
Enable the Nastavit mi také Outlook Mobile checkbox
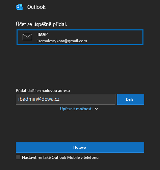(18, 157)
